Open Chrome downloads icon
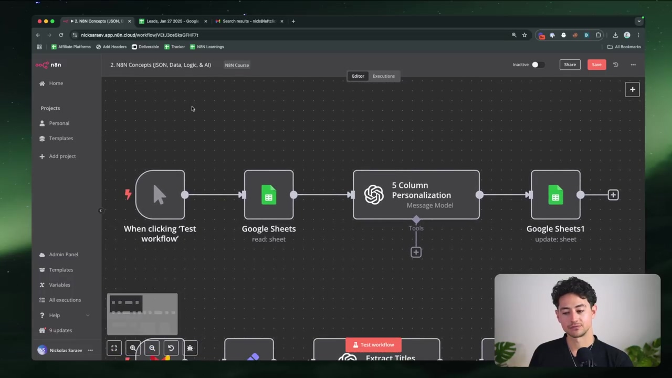This screenshot has width=672, height=378. pos(615,35)
